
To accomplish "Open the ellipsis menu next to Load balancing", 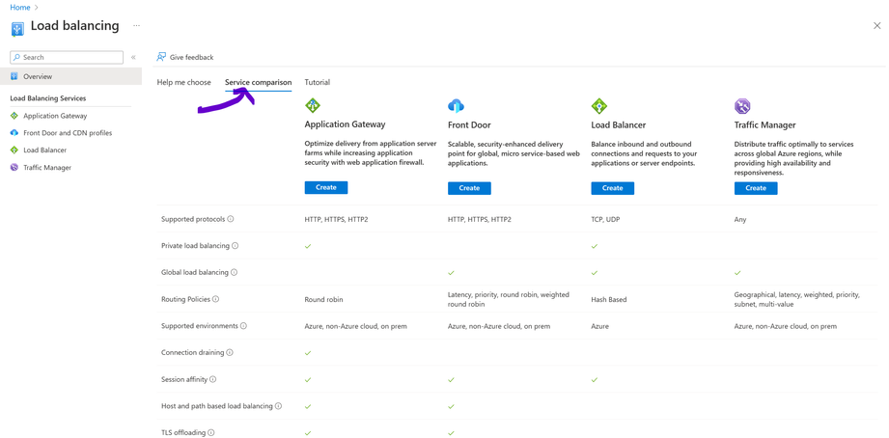I will pos(136,25).
